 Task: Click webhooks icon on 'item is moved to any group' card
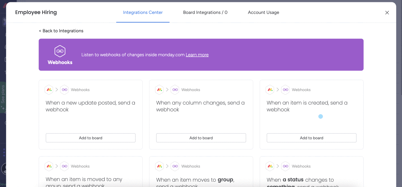point(64,166)
